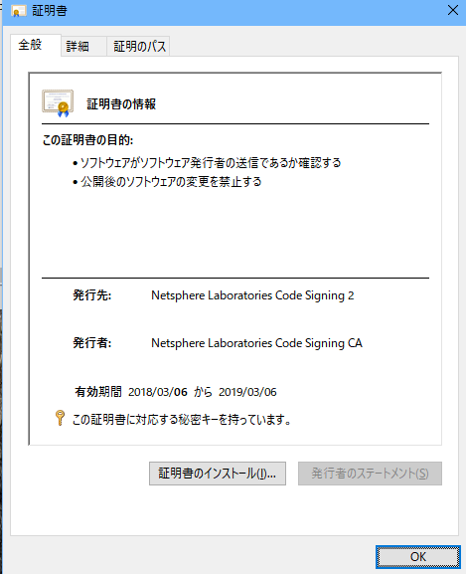Click the certificate icon in the title bar
The image size is (466, 574).
pos(18,11)
